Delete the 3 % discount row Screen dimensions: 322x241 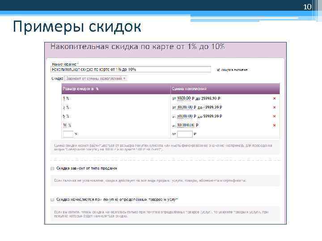(x=274, y=108)
